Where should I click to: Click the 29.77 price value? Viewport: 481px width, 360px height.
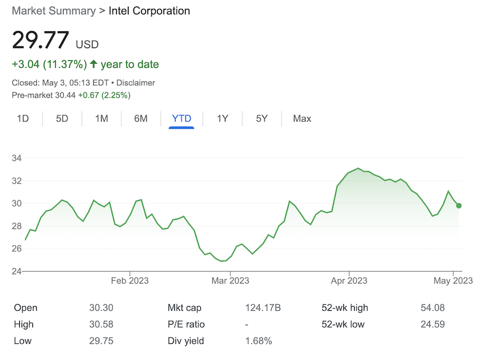[x=40, y=40]
